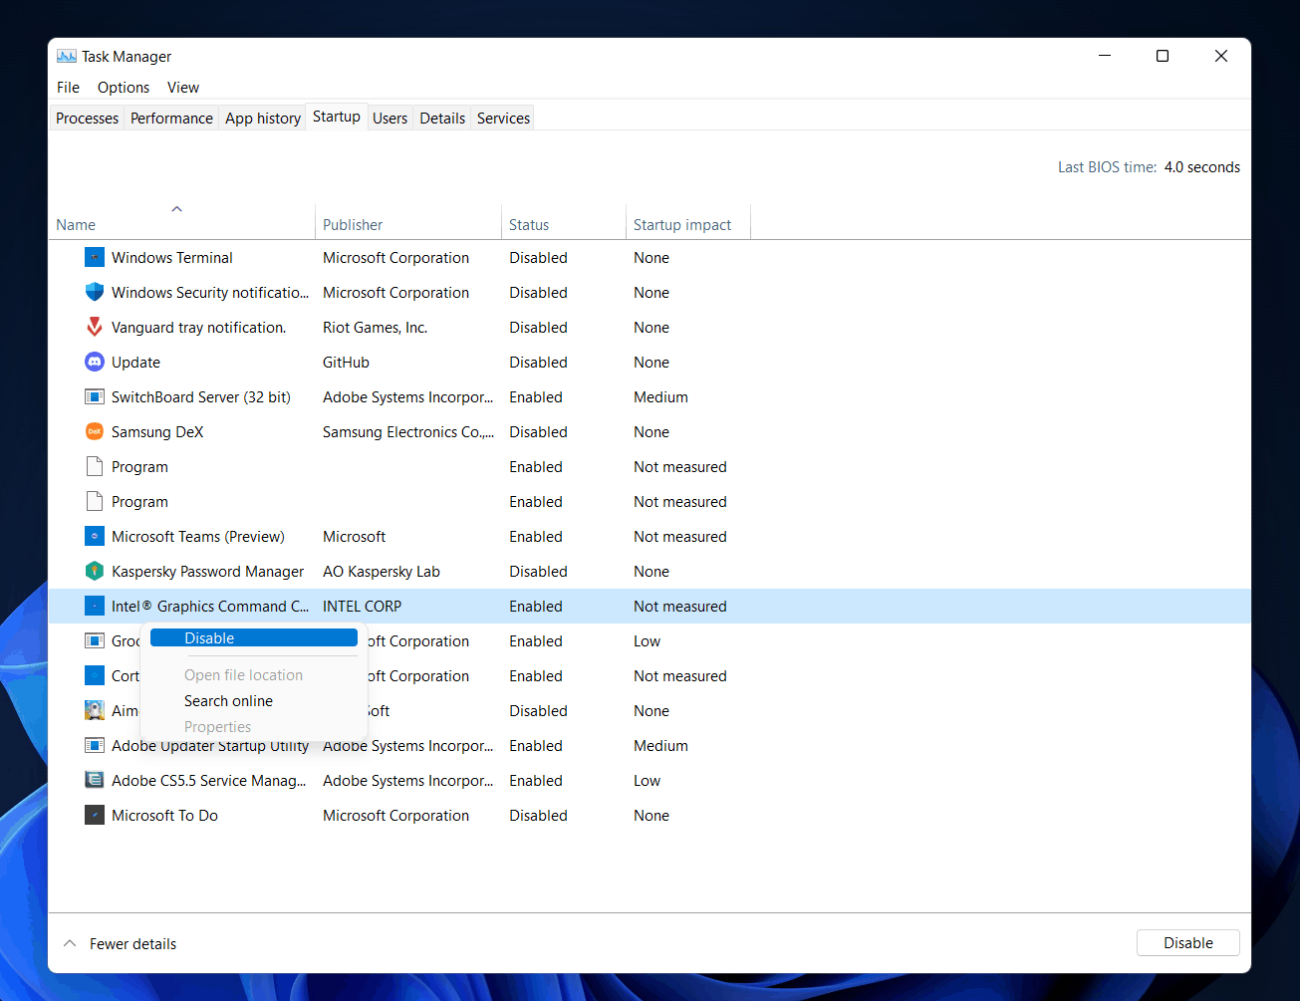Open the Options menu
Screen dimensions: 1300x1001
[124, 88]
